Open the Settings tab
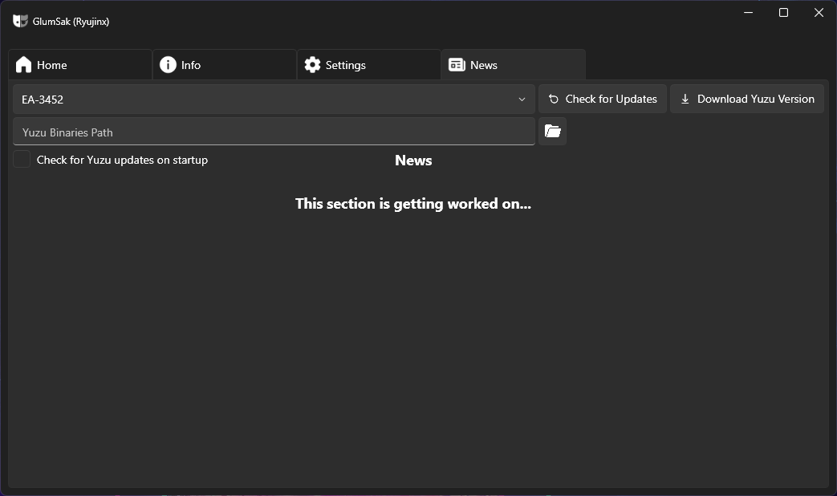This screenshot has height=496, width=837. pyautogui.click(x=369, y=65)
